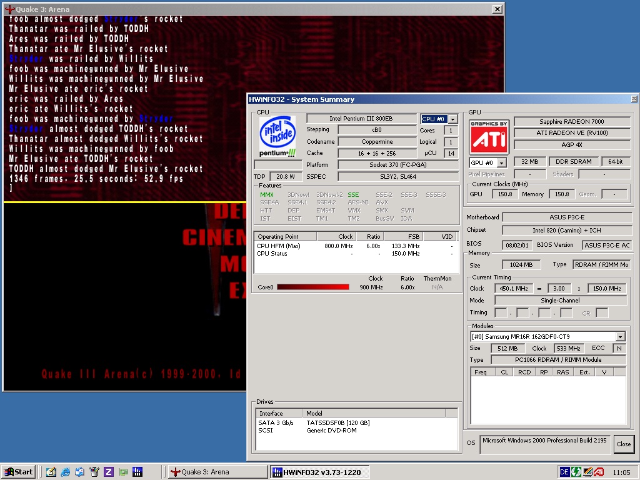Click the purple Z Quick Launch icon
Image resolution: width=640 pixels, height=480 pixels.
[108, 471]
